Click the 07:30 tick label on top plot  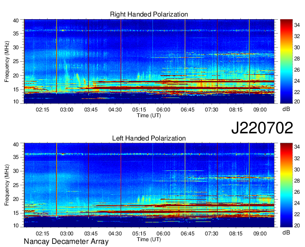click(x=212, y=110)
